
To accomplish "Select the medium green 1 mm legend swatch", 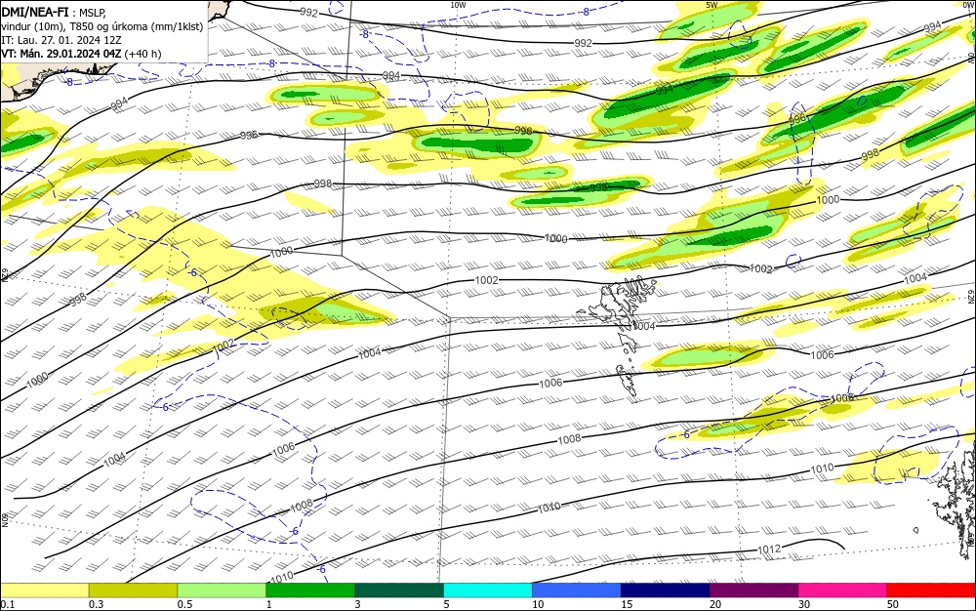I will pyautogui.click(x=310, y=591).
